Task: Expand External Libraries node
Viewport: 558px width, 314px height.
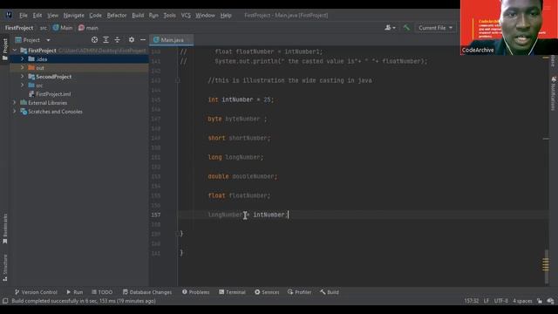Action: 15,103
